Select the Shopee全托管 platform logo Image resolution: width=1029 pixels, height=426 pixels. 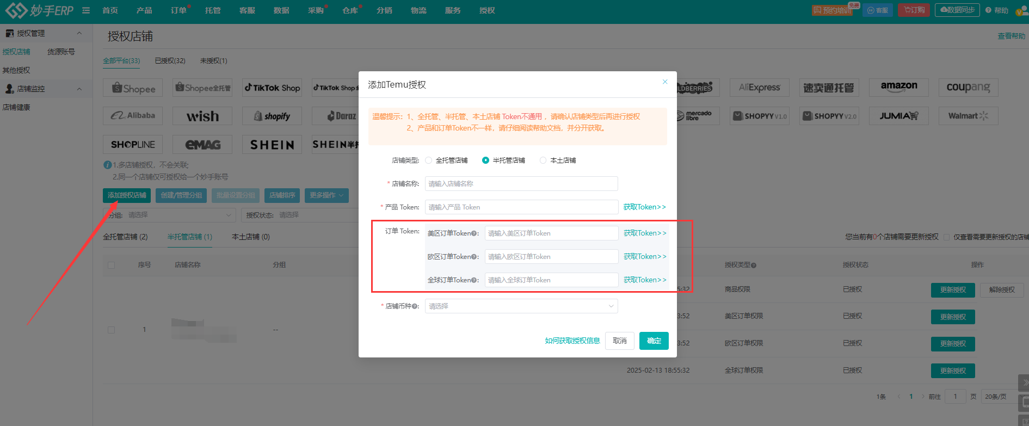pos(202,88)
